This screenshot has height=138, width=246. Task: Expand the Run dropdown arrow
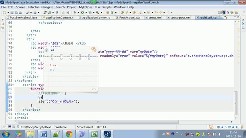point(86,13)
